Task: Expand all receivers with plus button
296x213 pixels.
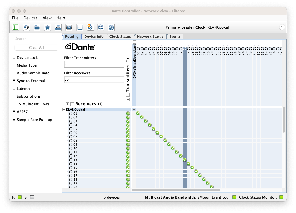Action: click(67, 104)
